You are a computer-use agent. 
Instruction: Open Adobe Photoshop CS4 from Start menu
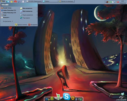click(9, 13)
